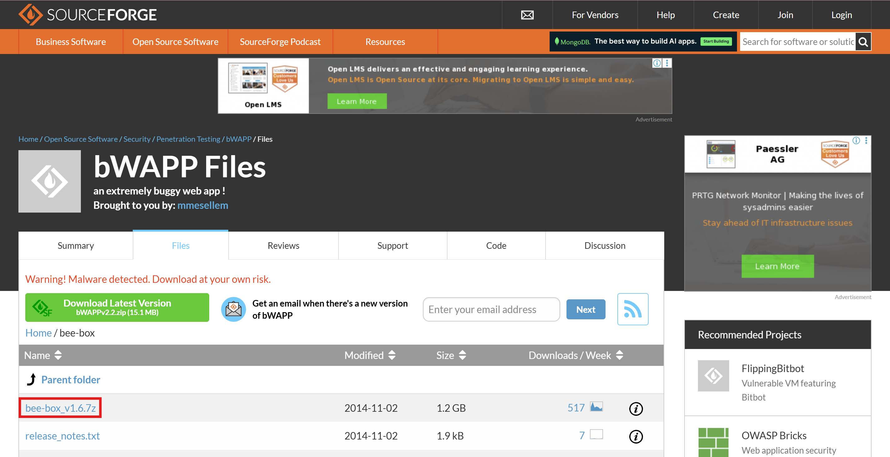Sort files by Modified column arrows
The width and height of the screenshot is (890, 457).
click(x=392, y=355)
